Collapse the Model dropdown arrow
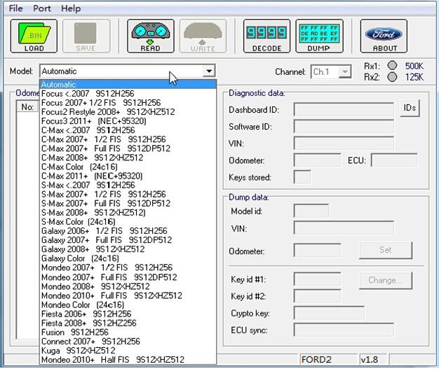Image resolution: width=439 pixels, height=369 pixels. tap(209, 71)
